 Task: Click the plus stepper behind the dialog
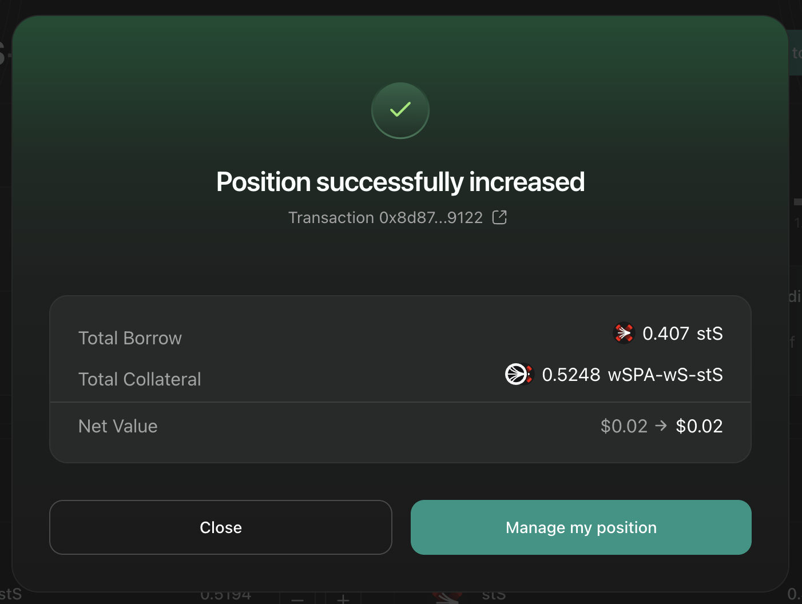(x=343, y=599)
